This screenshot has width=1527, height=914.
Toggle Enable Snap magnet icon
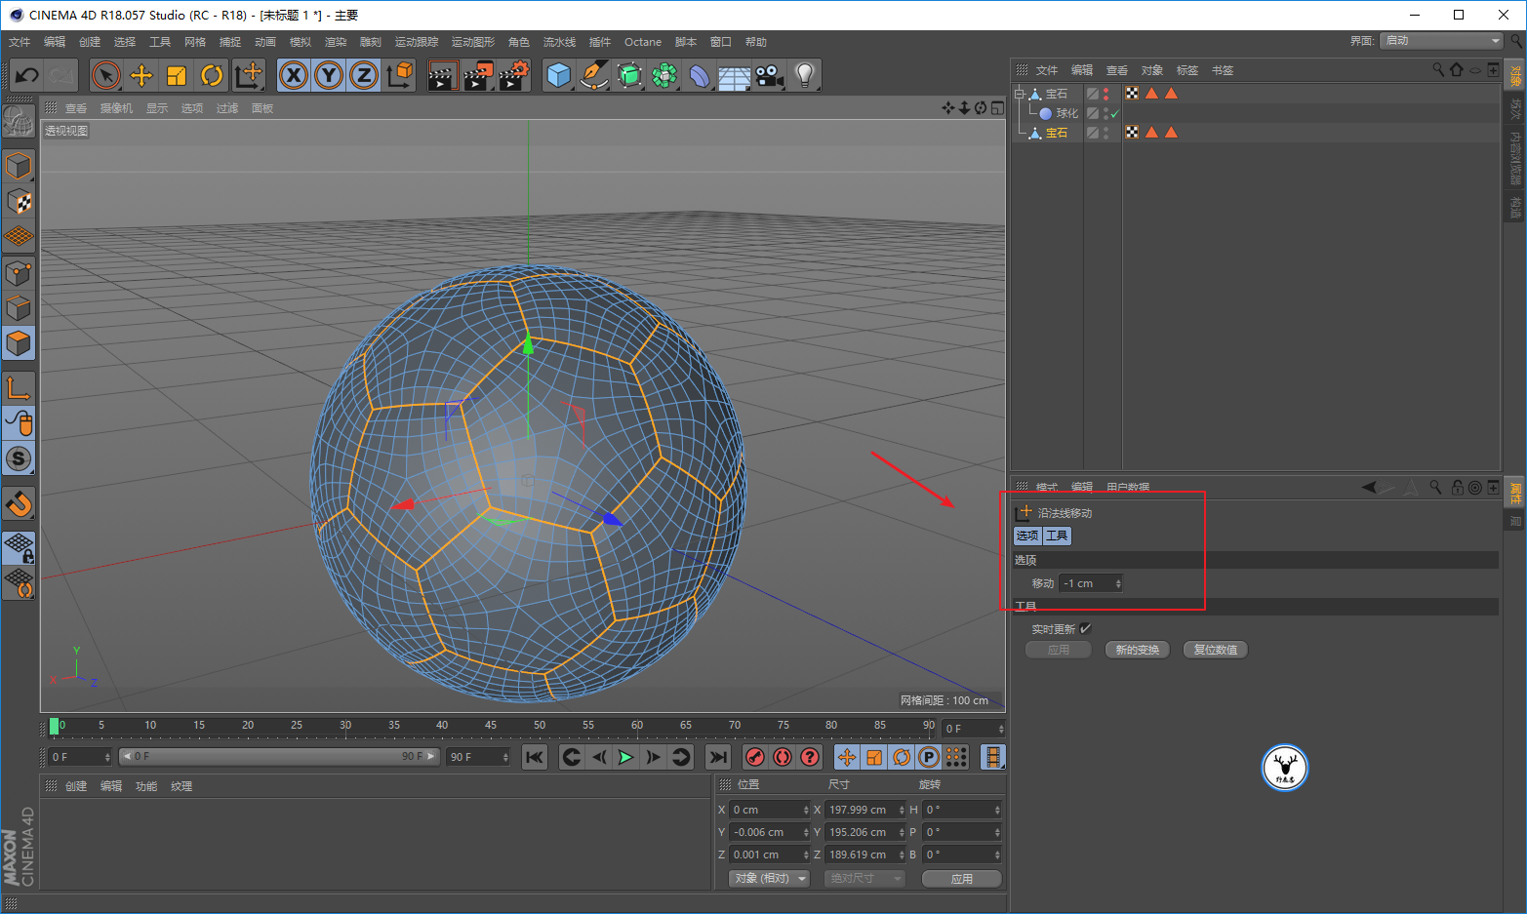click(x=19, y=503)
